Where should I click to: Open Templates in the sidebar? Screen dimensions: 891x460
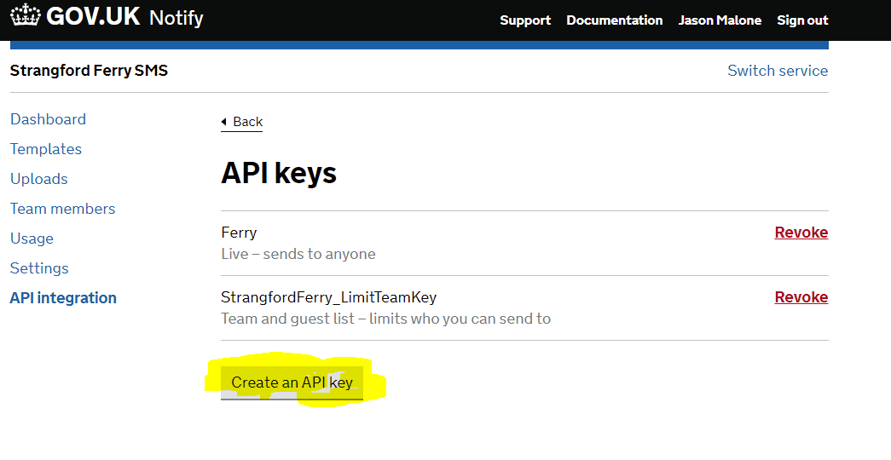[46, 149]
